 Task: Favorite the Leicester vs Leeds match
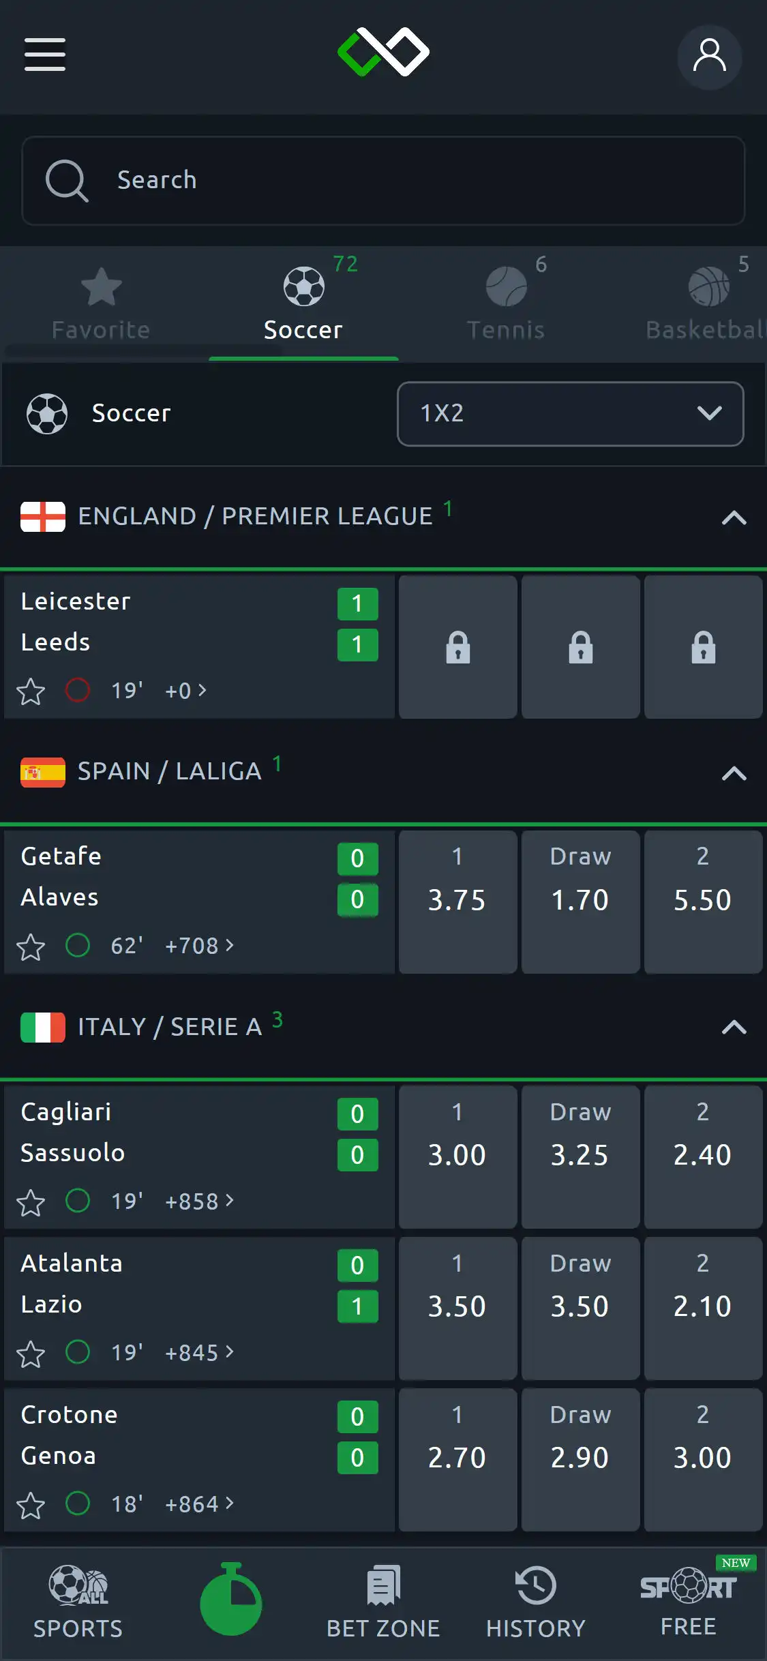31,691
